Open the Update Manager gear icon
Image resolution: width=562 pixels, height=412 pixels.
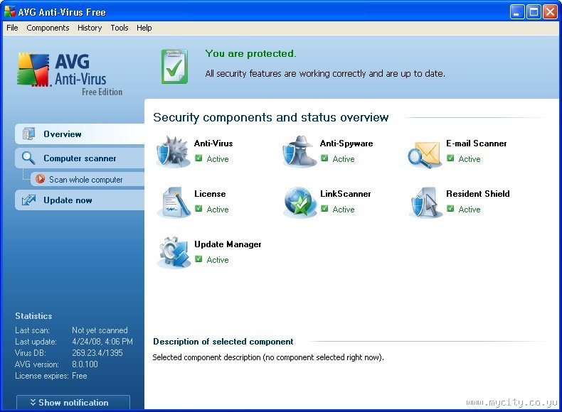(x=174, y=252)
